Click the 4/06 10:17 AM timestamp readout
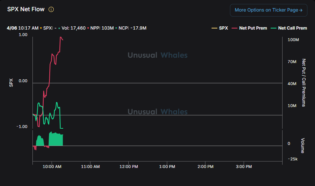 coord(22,28)
